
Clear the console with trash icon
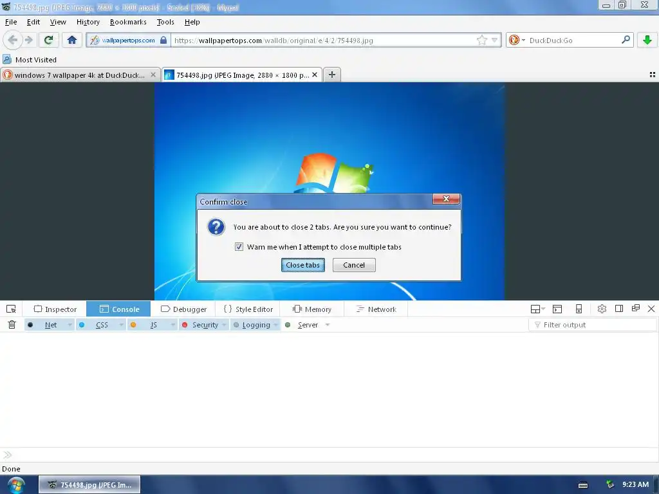point(12,325)
